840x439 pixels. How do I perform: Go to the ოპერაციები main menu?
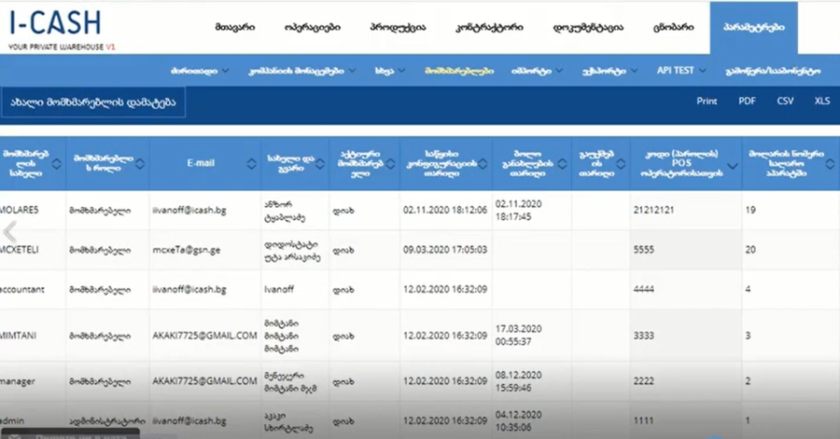click(312, 27)
